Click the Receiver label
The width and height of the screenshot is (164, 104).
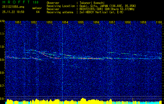pos(53,9)
